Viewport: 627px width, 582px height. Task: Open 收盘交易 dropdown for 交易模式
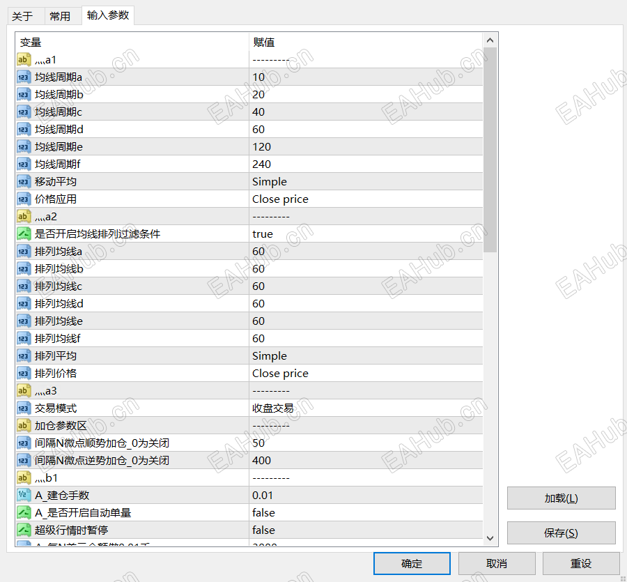366,408
